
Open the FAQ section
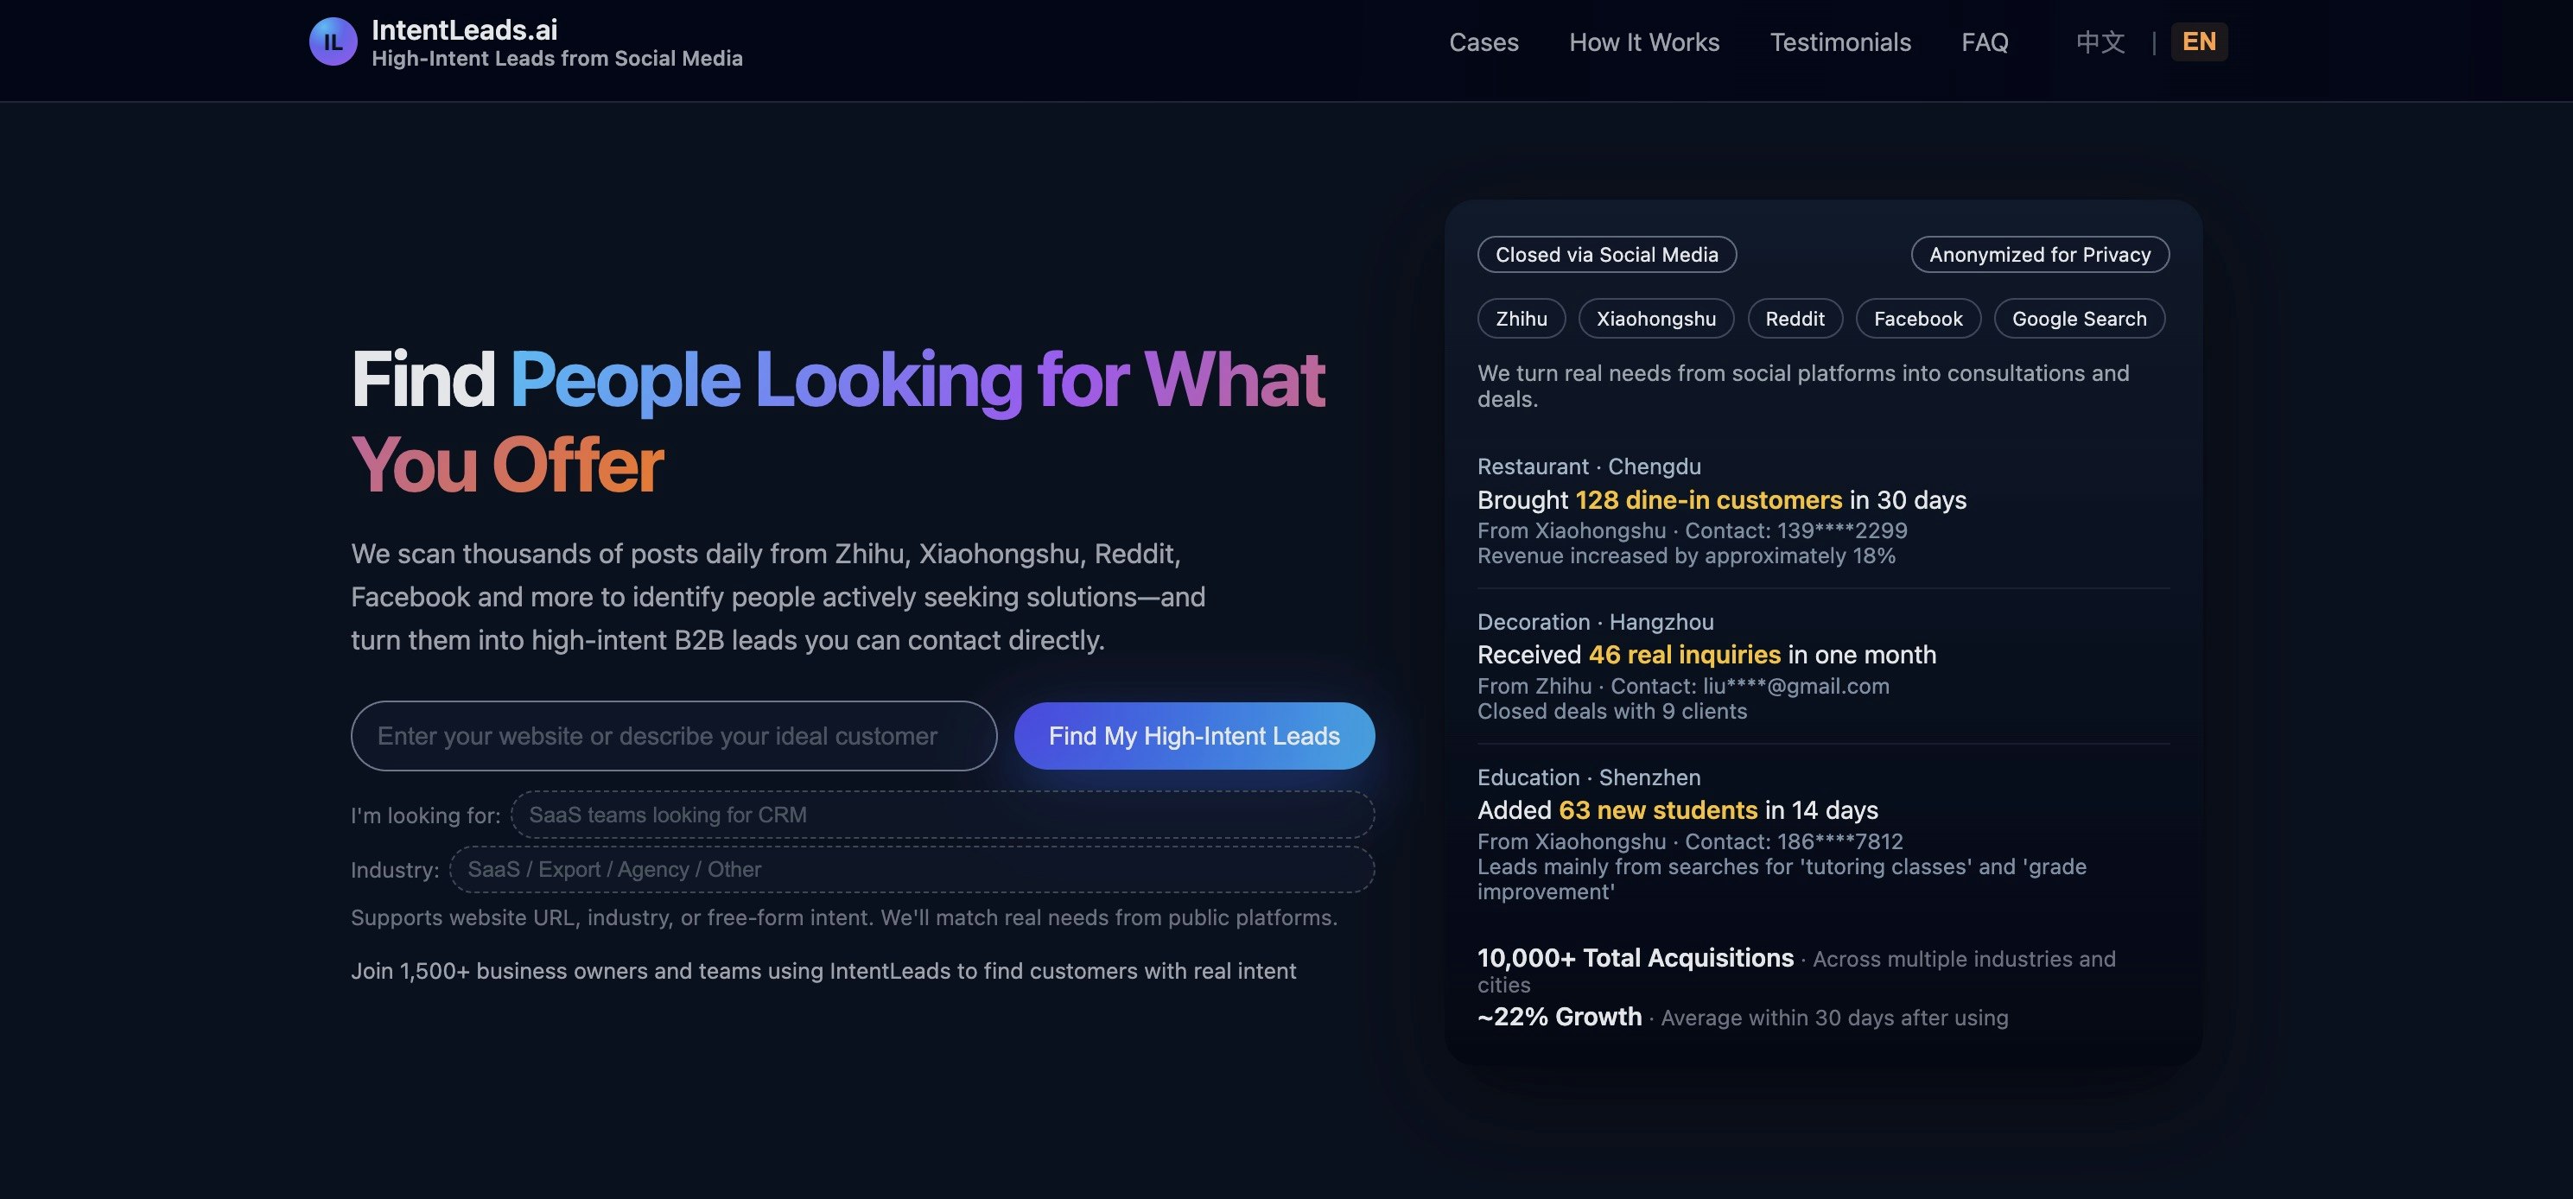(x=1985, y=42)
